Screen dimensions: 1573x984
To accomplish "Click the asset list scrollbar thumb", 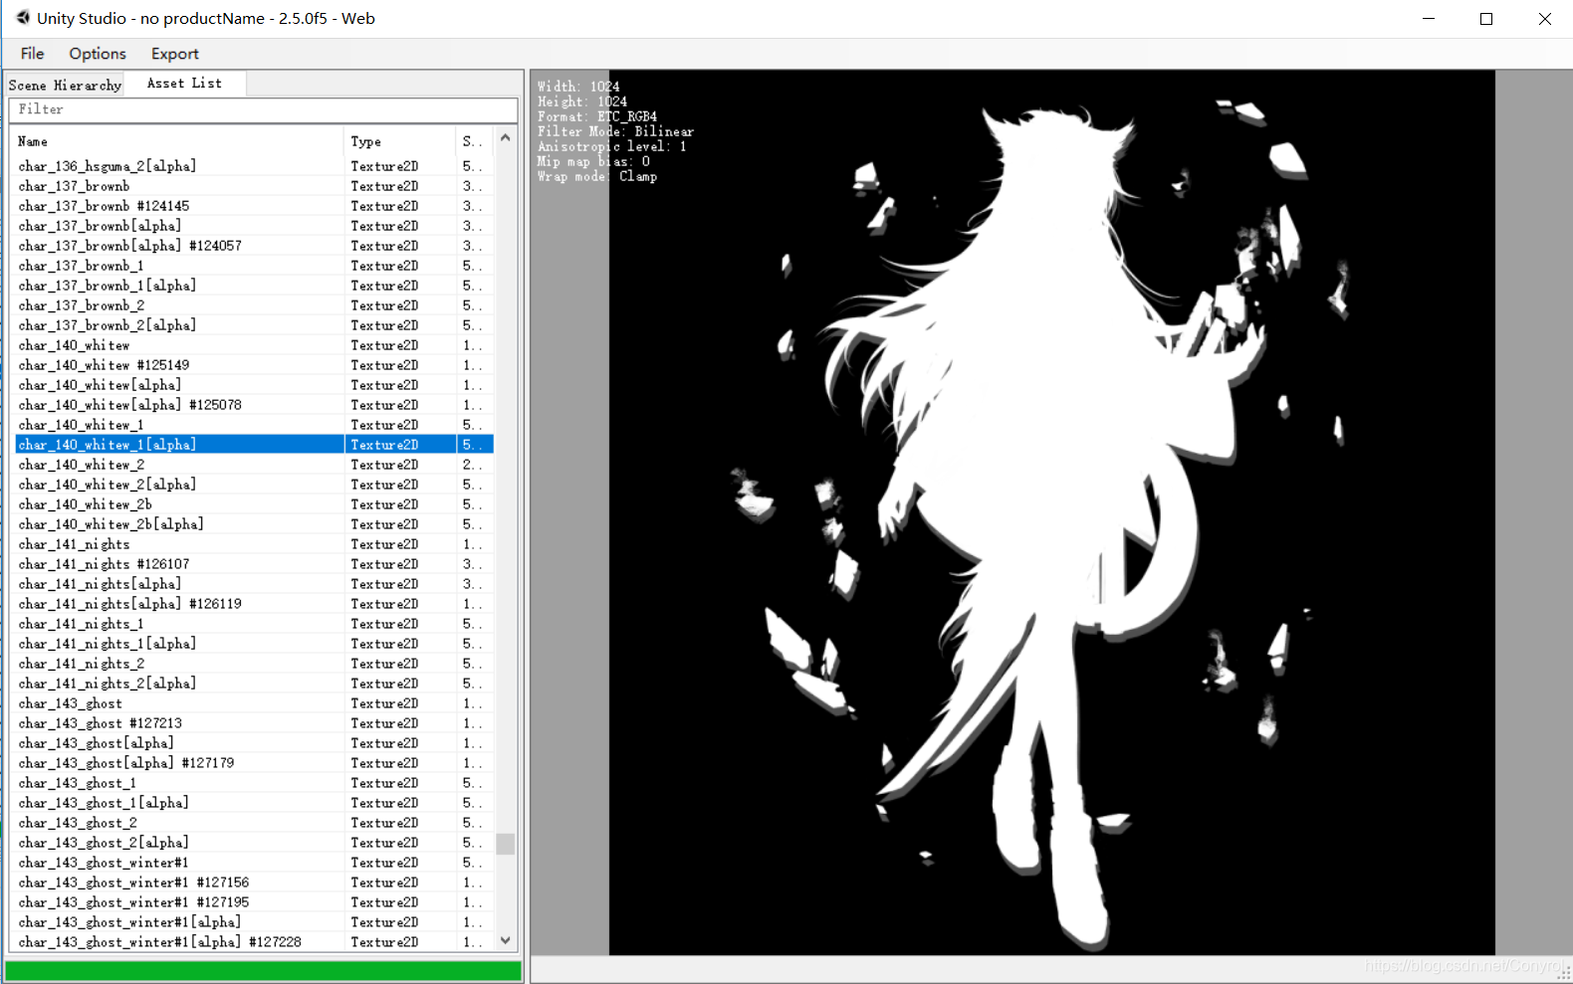I will 506,844.
